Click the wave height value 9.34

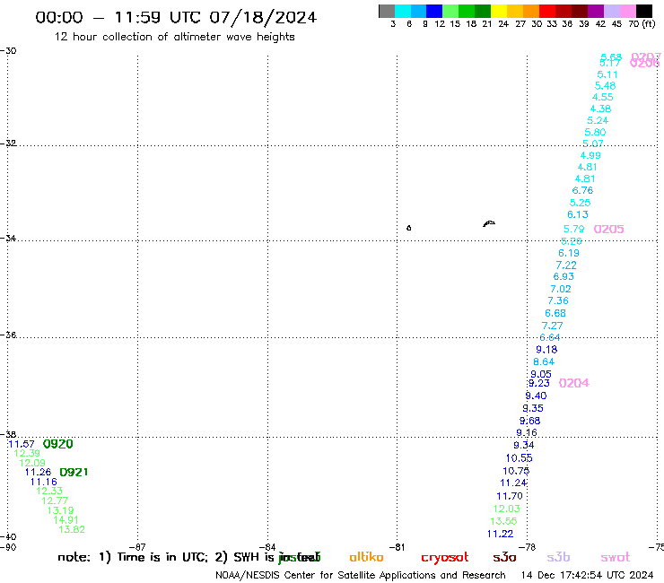(x=524, y=446)
